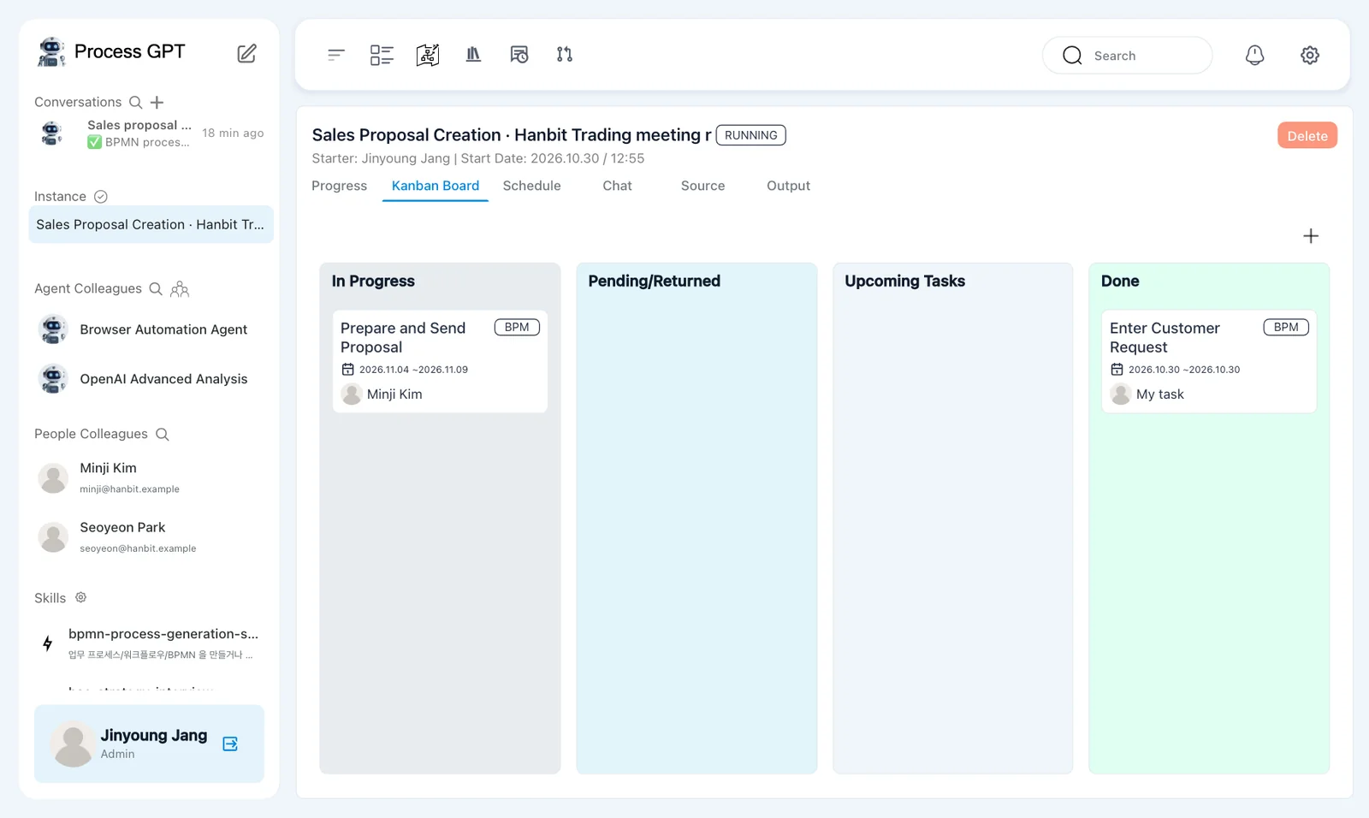
Task: Click seoyeon@hanbit.example email text
Action: click(x=138, y=548)
